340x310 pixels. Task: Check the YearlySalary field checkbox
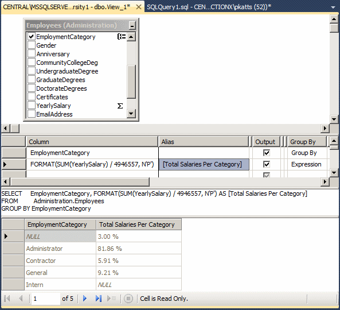click(32, 105)
